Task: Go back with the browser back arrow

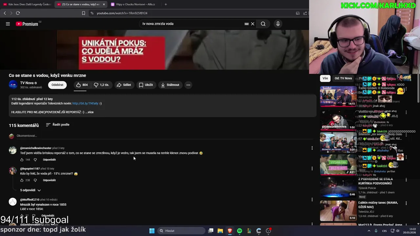Action: click(5, 13)
